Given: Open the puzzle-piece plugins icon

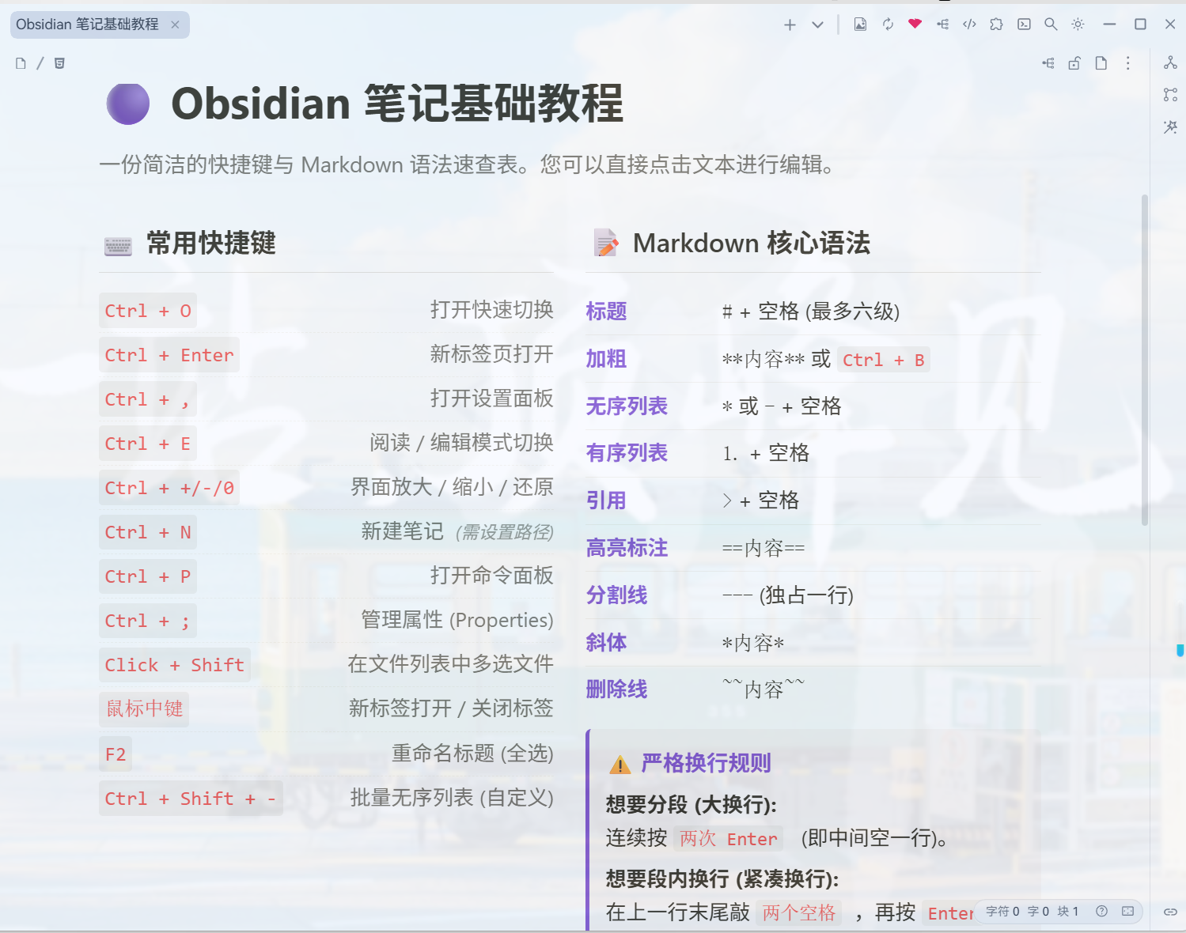Looking at the screenshot, I should click(x=996, y=25).
